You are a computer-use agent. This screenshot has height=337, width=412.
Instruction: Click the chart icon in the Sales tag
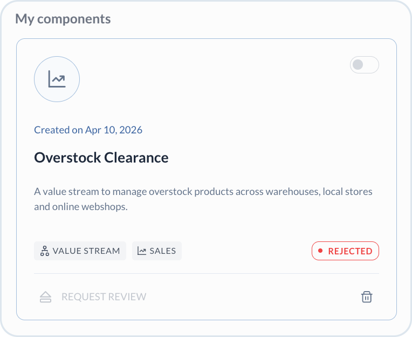click(x=142, y=251)
